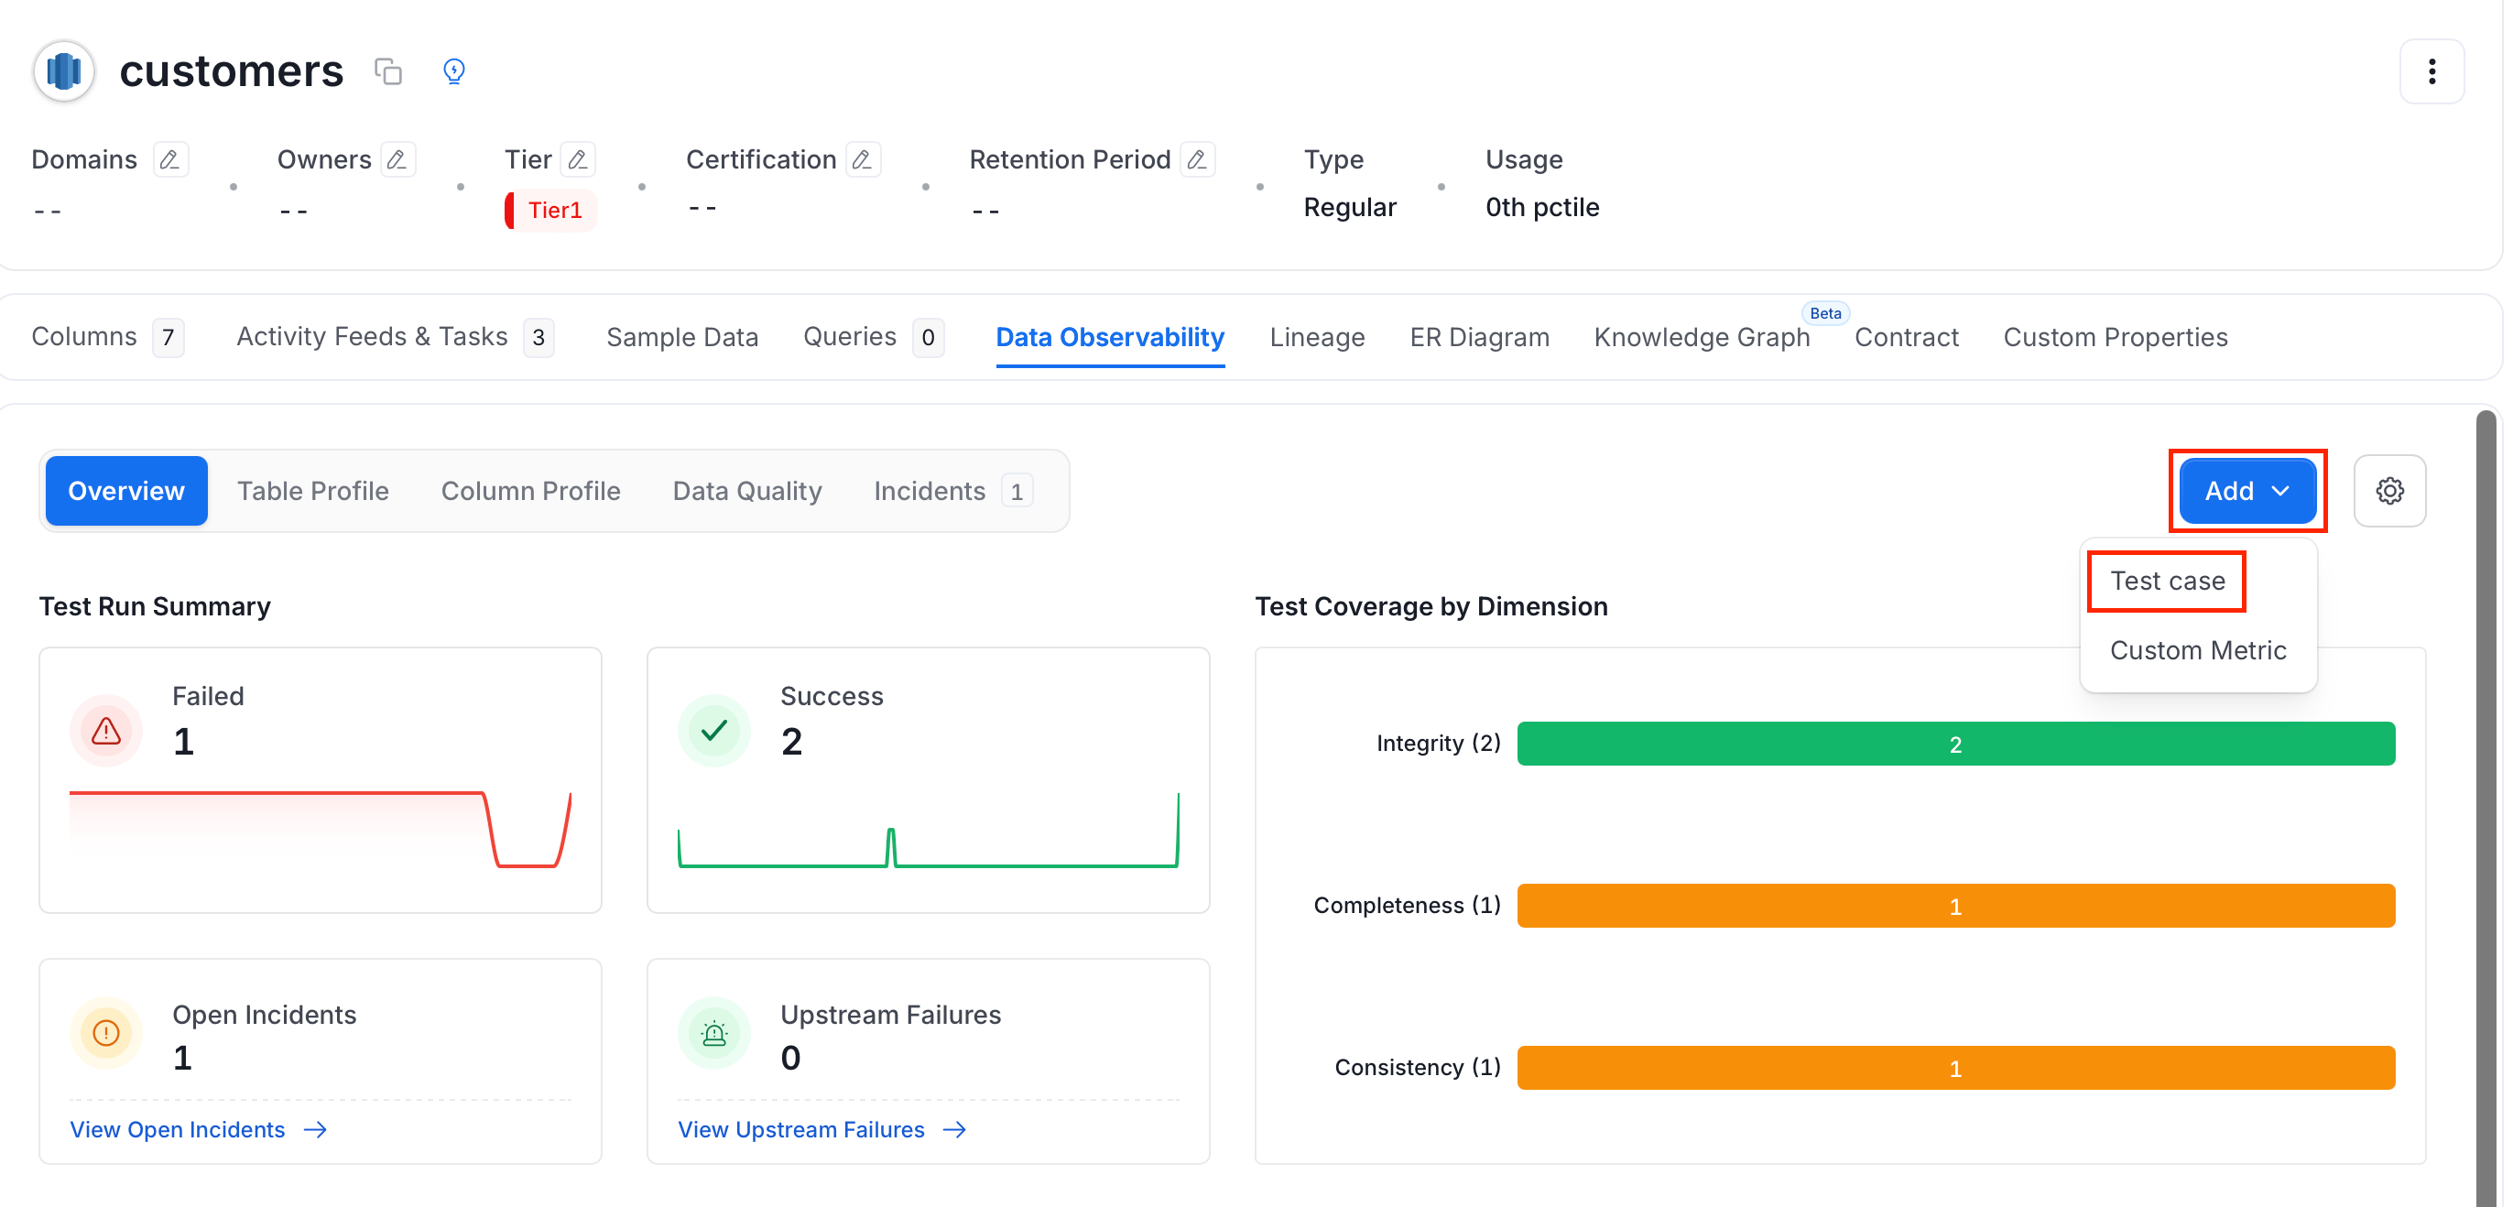The height and width of the screenshot is (1207, 2513).
Task: Click the 'Consistency (1)' label
Action: coord(1418,1068)
